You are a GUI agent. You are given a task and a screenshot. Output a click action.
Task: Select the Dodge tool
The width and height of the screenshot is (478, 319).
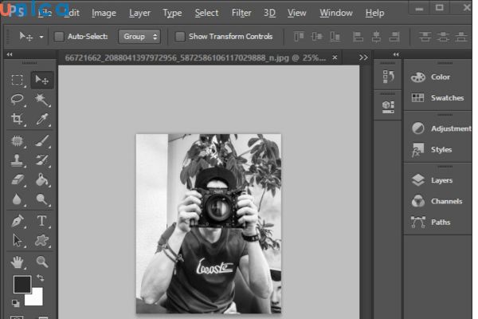(x=42, y=199)
